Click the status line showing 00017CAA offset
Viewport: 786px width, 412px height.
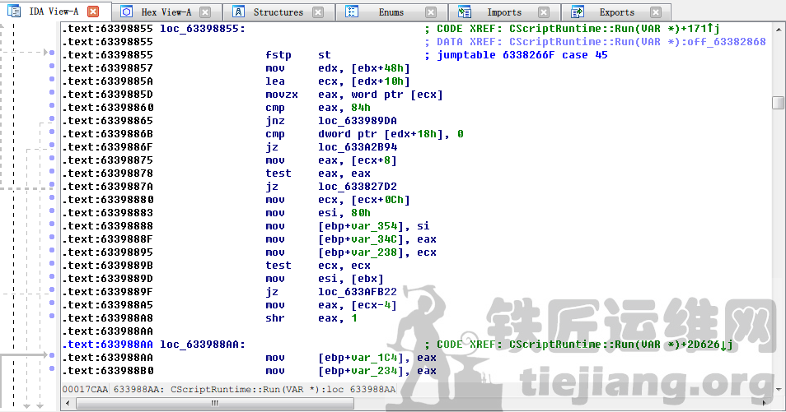pyautogui.click(x=229, y=389)
